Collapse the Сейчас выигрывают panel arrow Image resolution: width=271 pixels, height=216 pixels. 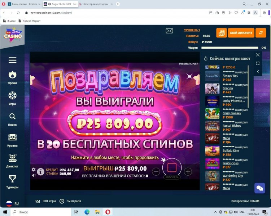tap(258, 72)
